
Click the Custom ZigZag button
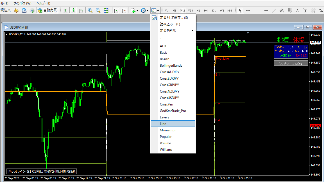[291, 63]
